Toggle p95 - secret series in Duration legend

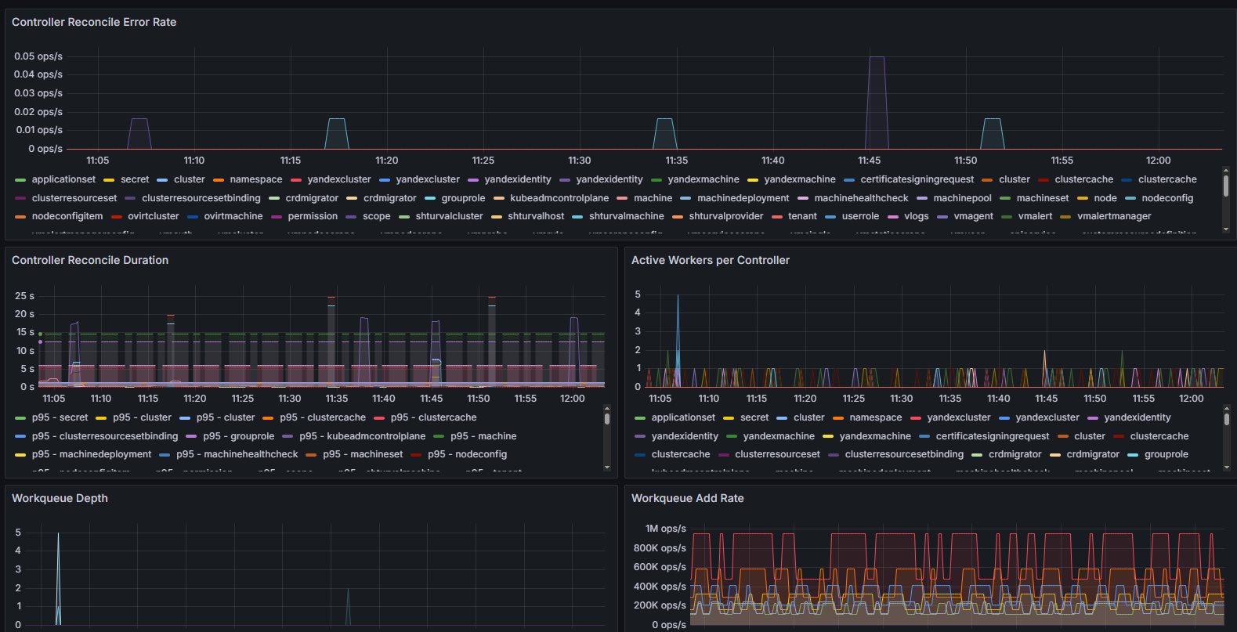(60, 417)
